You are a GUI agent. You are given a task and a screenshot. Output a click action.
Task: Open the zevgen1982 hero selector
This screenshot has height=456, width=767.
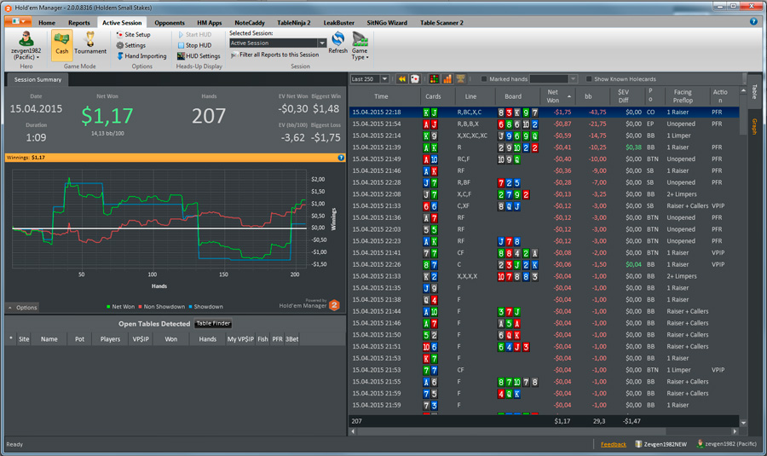pos(26,46)
